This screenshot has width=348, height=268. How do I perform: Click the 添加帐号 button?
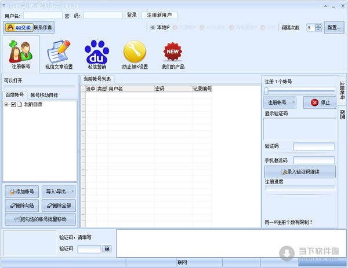(x=22, y=192)
